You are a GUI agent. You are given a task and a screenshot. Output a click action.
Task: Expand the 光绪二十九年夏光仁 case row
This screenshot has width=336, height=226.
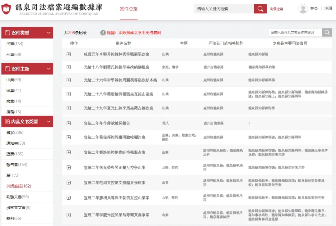(x=68, y=108)
